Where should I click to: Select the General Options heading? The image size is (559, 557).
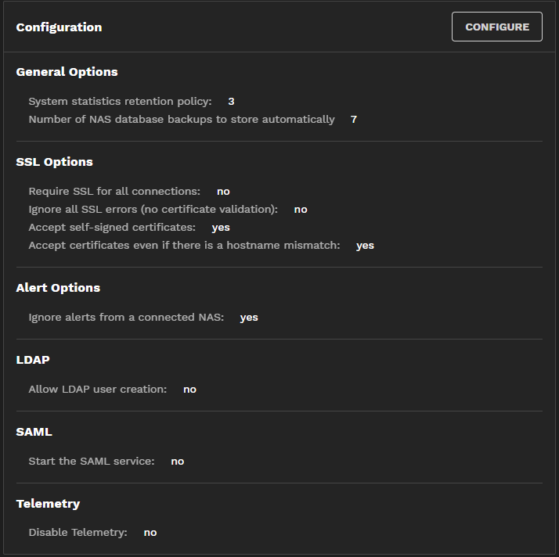[x=67, y=72]
